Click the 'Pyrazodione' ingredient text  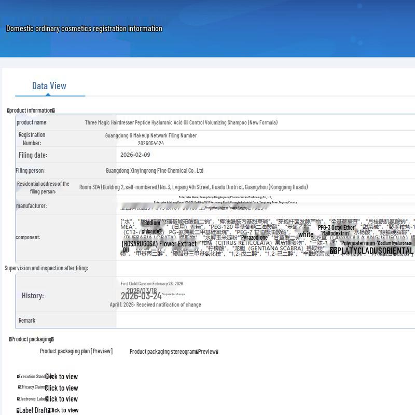coord(254,238)
